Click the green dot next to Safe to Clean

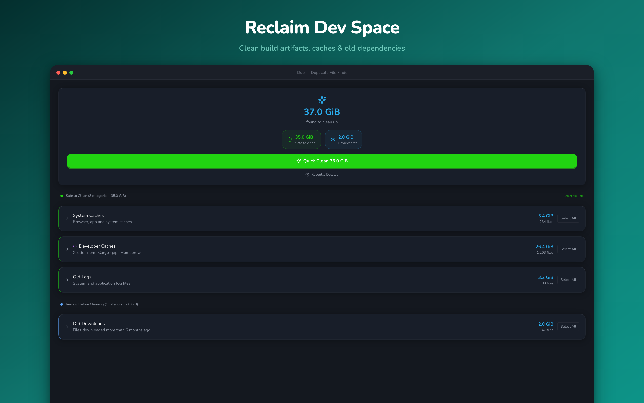pyautogui.click(x=61, y=196)
